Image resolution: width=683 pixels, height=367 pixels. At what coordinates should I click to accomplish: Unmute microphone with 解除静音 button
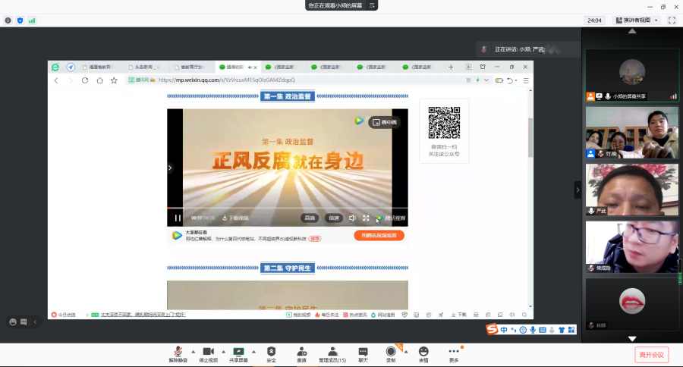coord(178,354)
